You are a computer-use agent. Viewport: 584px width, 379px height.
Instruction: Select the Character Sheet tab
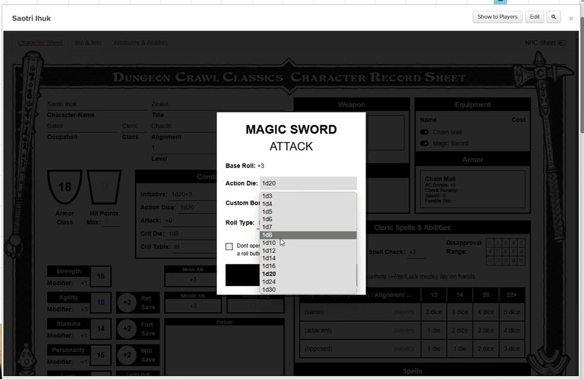tap(40, 43)
